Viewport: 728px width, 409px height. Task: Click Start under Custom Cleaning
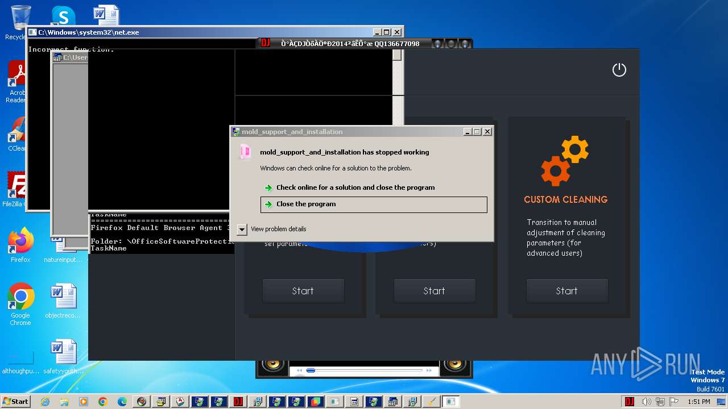click(566, 291)
